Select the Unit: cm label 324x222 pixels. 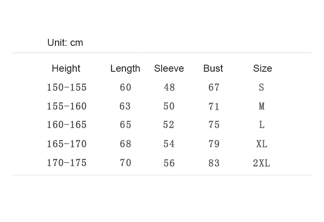(65, 43)
